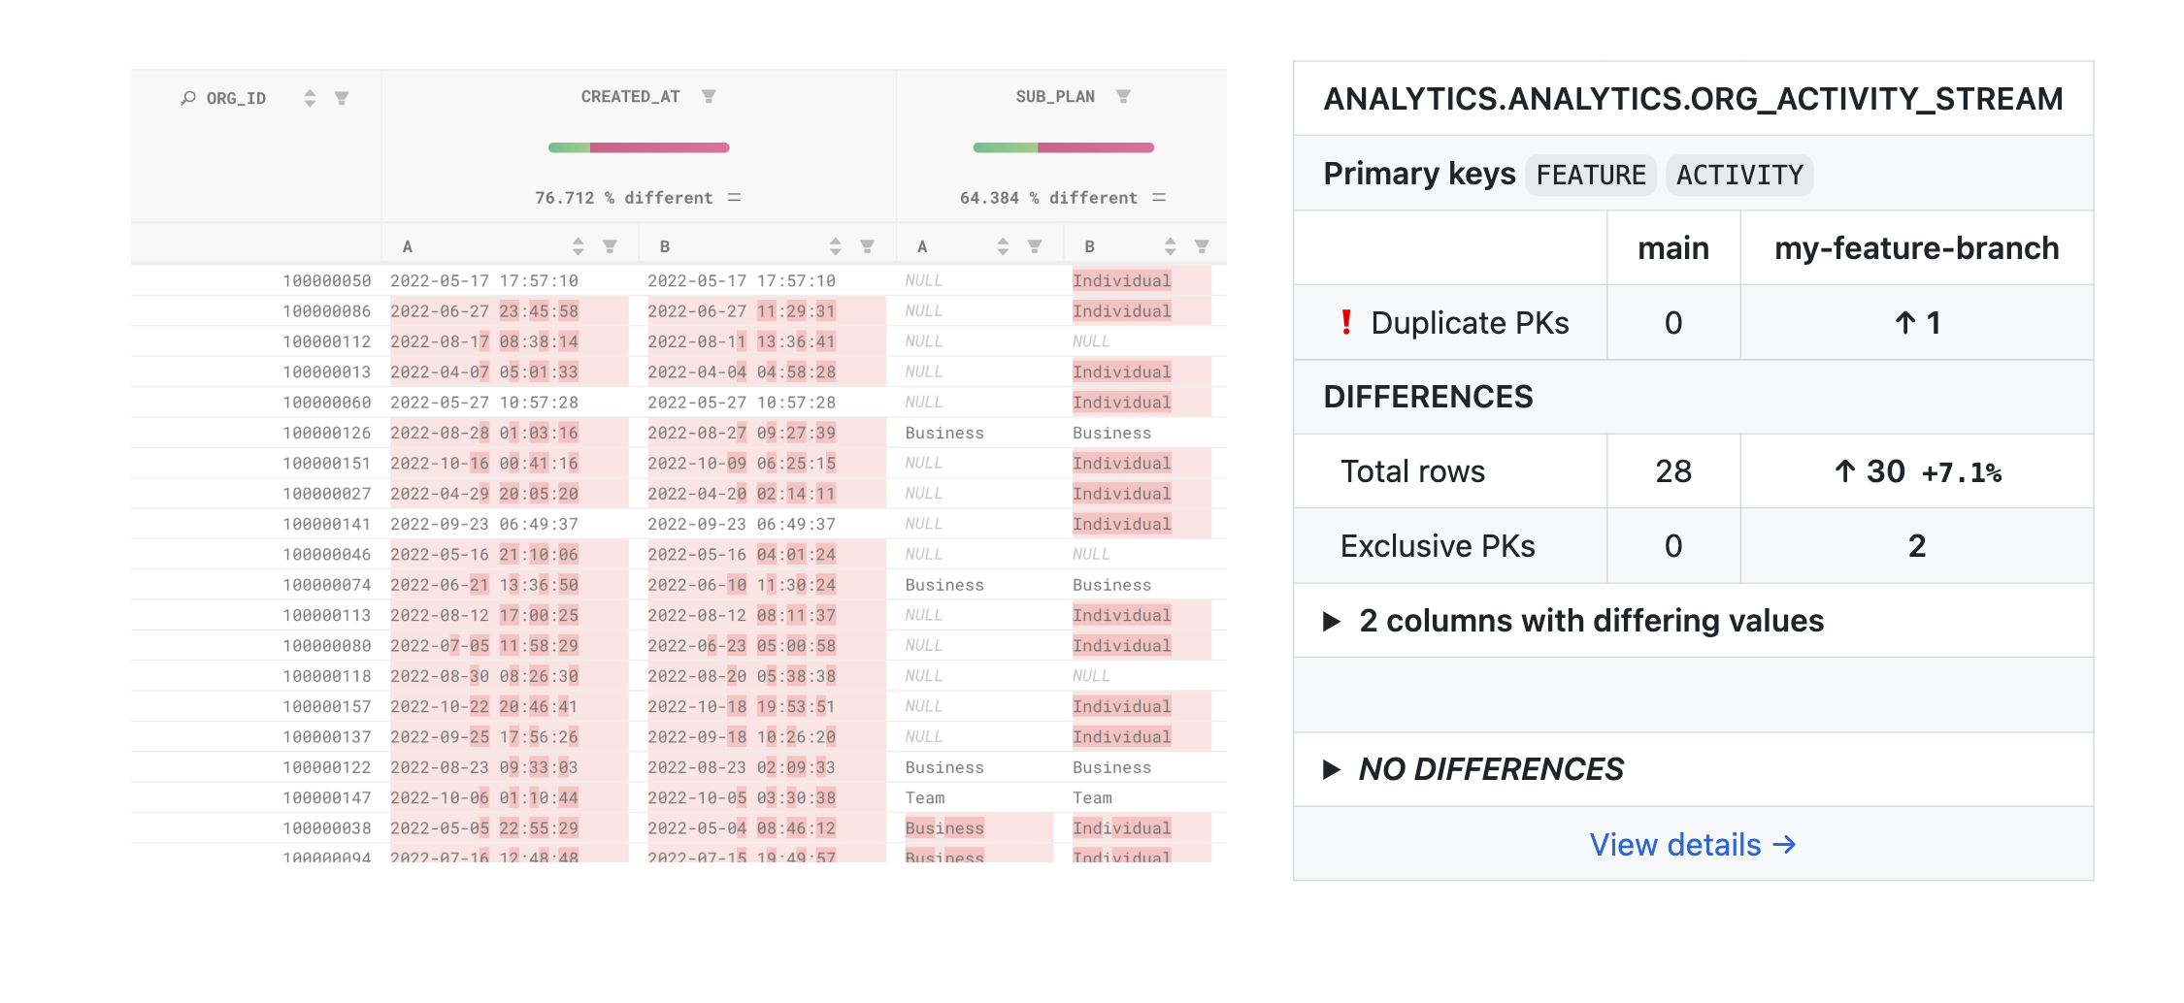Click the 76.712 % different text
The width and height of the screenshot is (2184, 1003).
[x=624, y=198]
